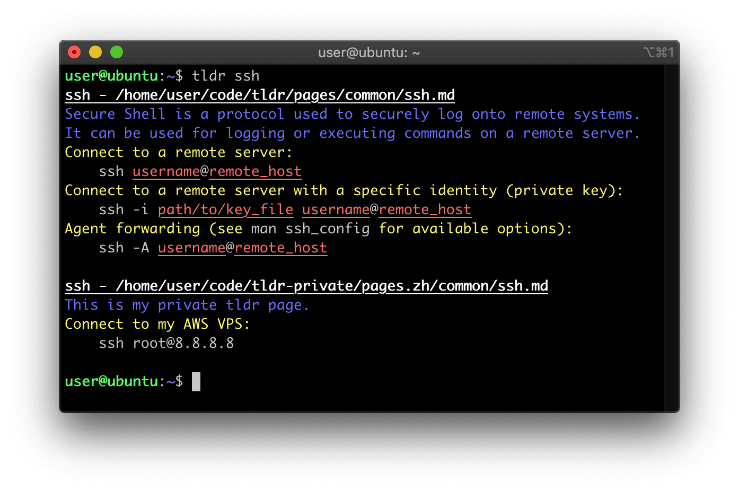This screenshot has height=491, width=739.
Task: Click the heading path '/home/user/code/tldr/pages/common/ssh.md'
Action: point(285,95)
